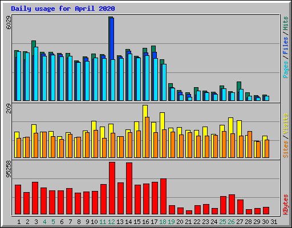Screen dimensions: 292x228
Task: Click day label 17 on the x-axis
Action: pos(154,222)
